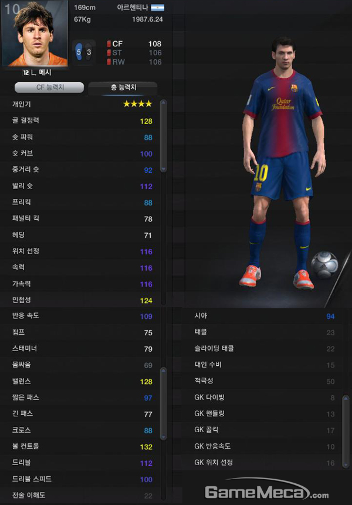
Task: Switch to the CF 능력치 tab
Action: 49,87
